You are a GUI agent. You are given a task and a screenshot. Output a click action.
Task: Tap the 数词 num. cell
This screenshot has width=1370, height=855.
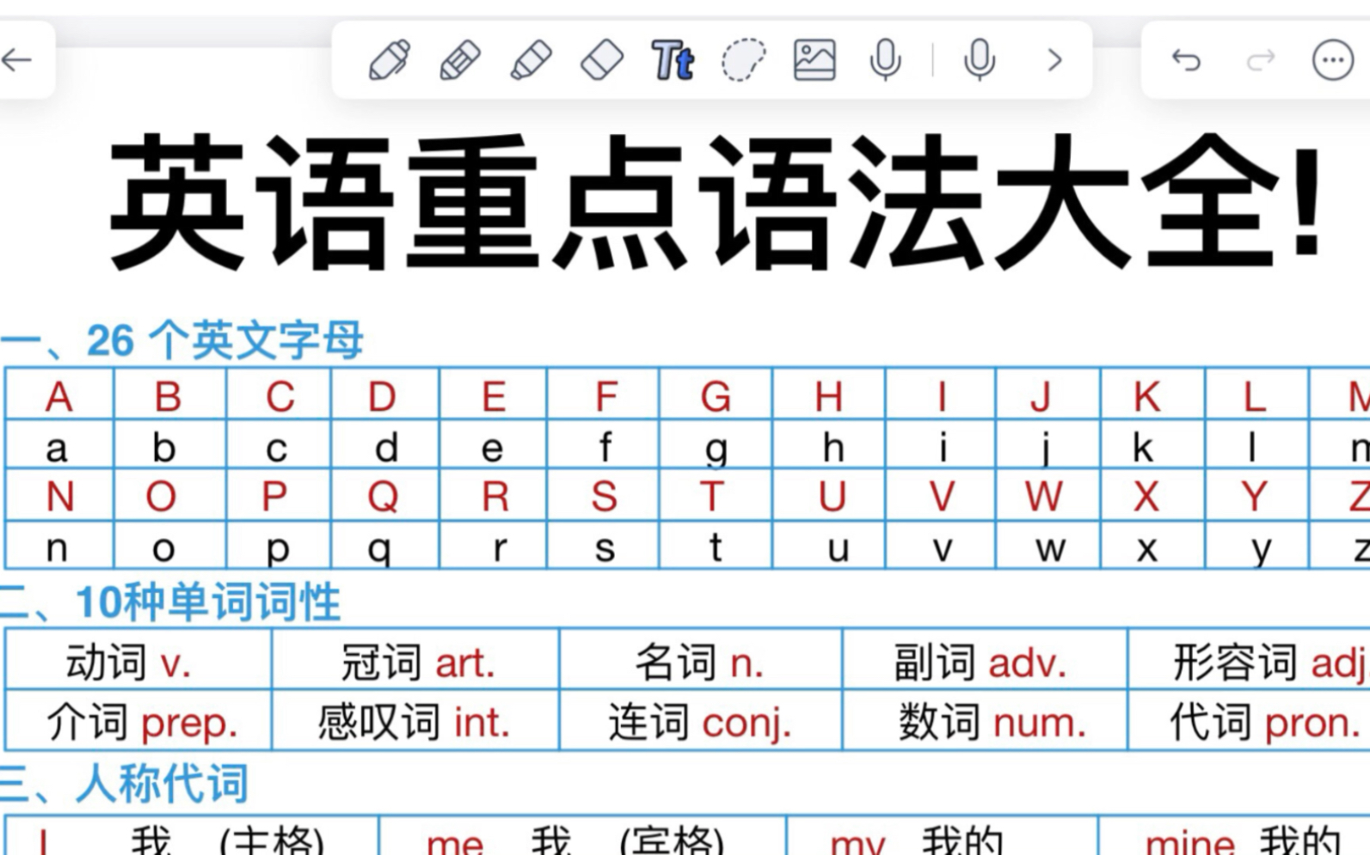click(x=985, y=720)
